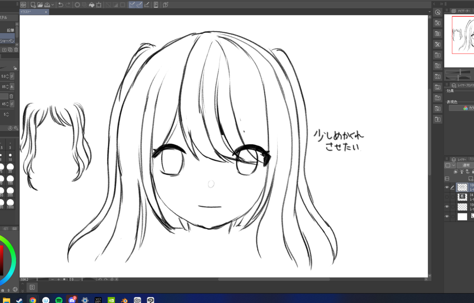Open value 85 setting dropdown button
Viewport: 474px width, 303px height.
click(12, 86)
